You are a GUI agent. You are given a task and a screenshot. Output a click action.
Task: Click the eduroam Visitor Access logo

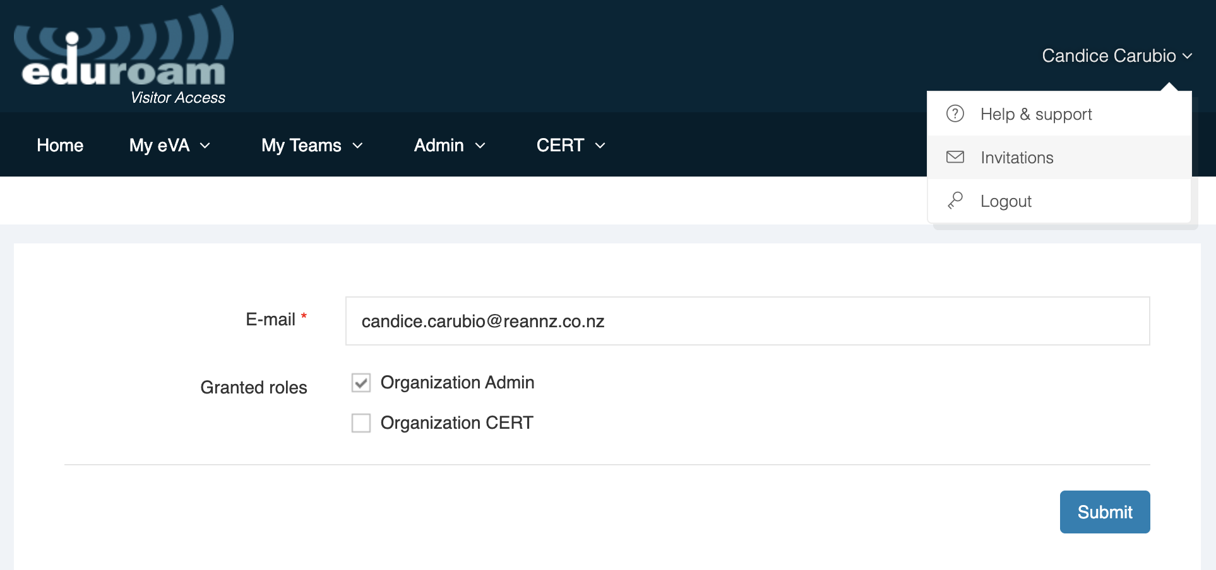pos(124,55)
